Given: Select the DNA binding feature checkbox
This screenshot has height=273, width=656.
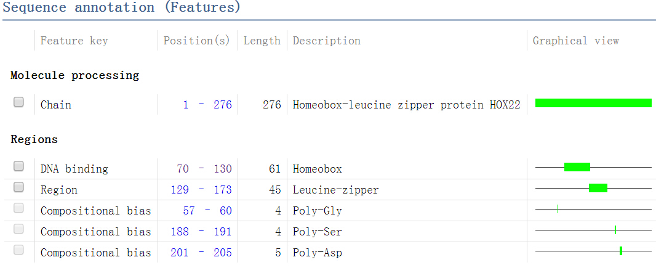Looking at the screenshot, I should [x=18, y=166].
